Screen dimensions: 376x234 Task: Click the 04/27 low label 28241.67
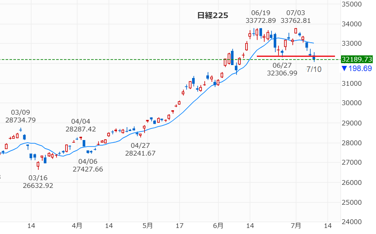pos(140,149)
